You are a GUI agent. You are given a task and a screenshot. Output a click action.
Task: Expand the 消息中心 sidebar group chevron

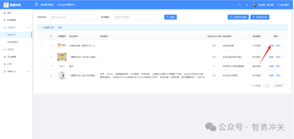[x=28, y=71]
